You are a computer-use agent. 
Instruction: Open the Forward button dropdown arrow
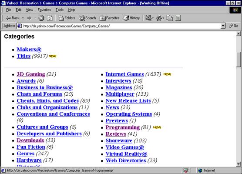35,18
